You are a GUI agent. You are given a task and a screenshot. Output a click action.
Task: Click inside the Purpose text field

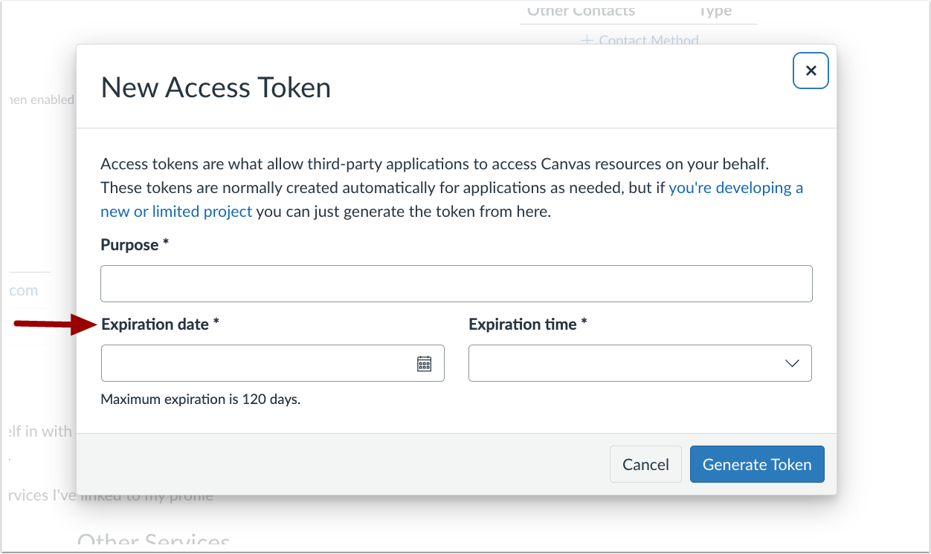pos(456,283)
